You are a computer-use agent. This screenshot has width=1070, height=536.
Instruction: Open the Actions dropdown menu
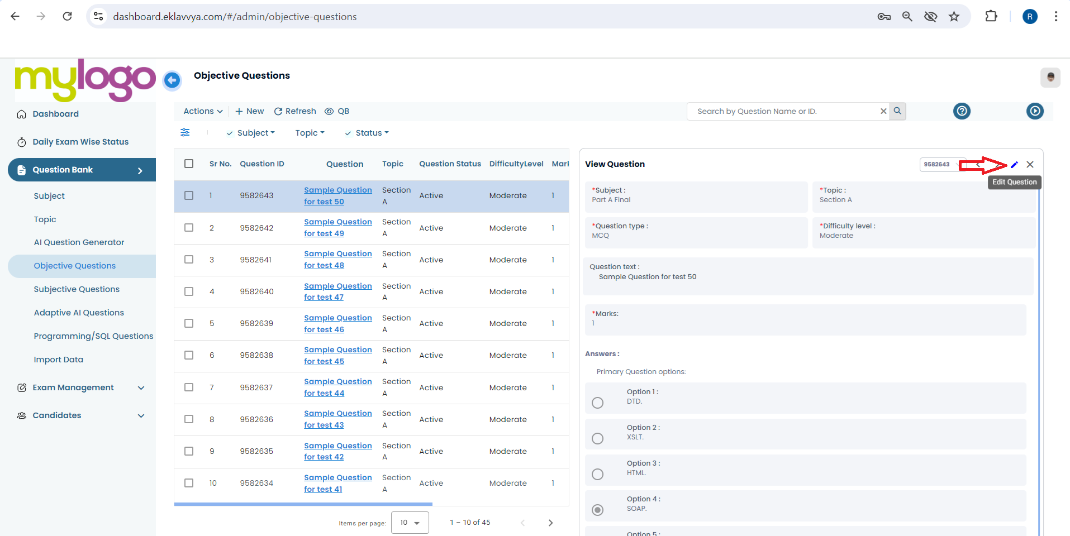tap(203, 111)
